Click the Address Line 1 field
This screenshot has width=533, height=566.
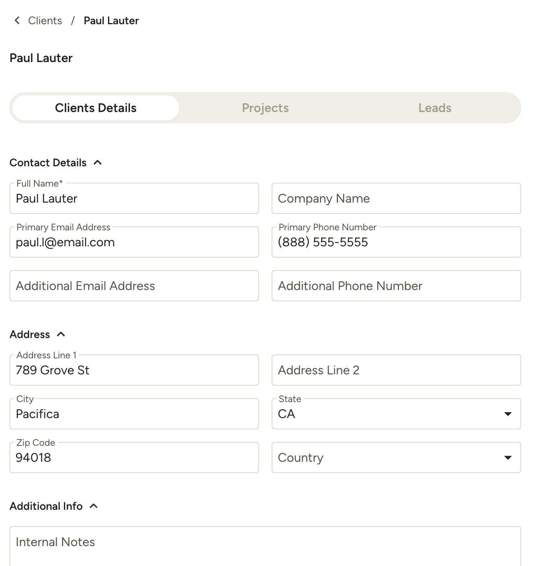[x=134, y=370]
